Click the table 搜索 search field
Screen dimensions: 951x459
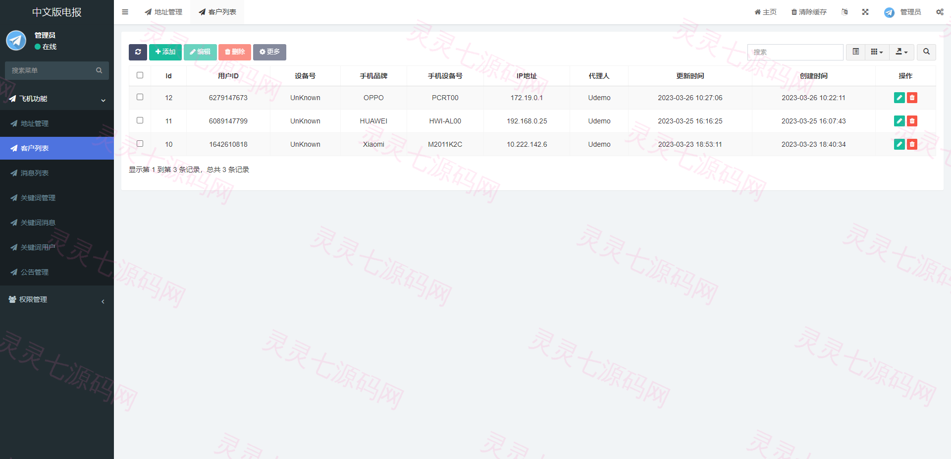(x=795, y=52)
